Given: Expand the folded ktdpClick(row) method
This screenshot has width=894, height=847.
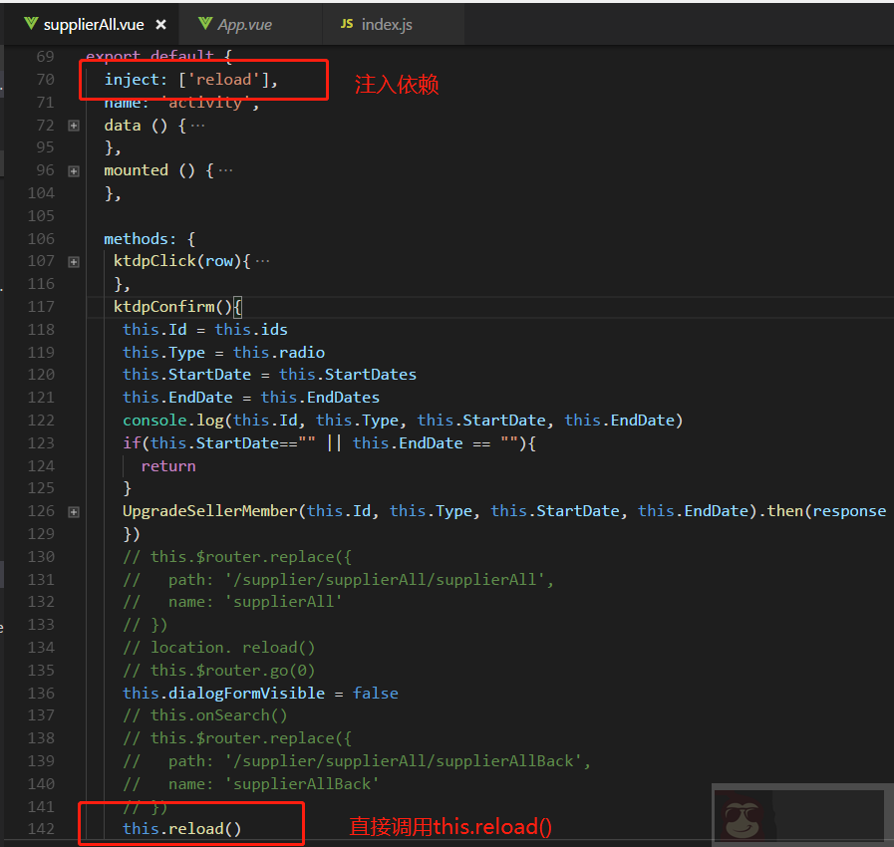Looking at the screenshot, I should coord(74,261).
